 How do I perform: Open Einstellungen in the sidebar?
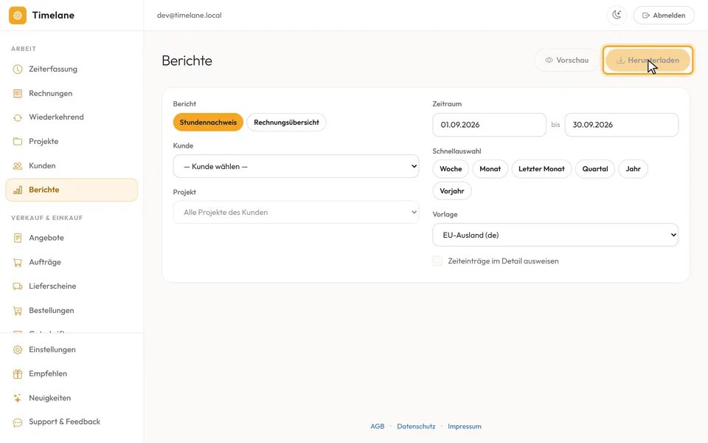[72, 350]
